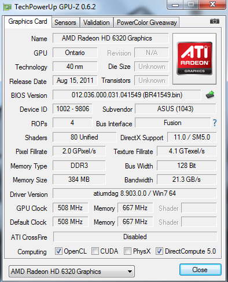The image size is (228, 282).
Task: Click the Transistors field showing Unknown
Action: (x=152, y=80)
